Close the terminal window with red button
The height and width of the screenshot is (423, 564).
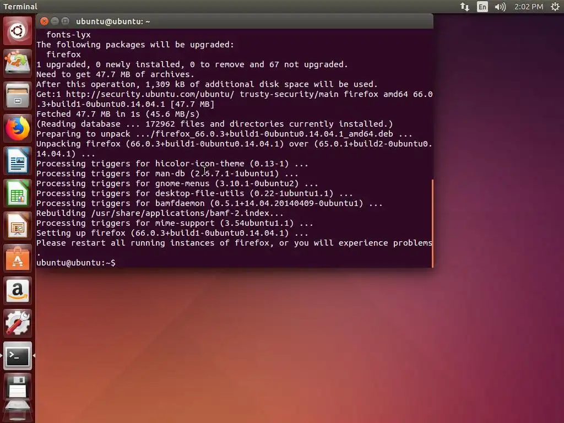[x=44, y=21]
